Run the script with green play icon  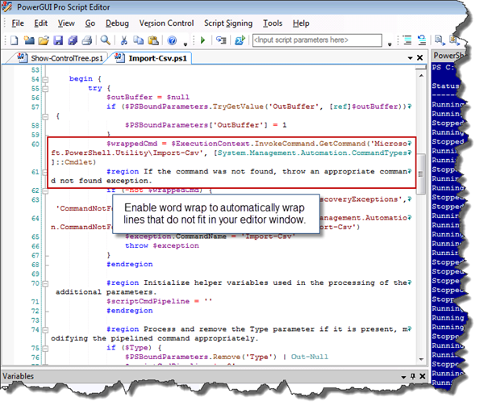click(202, 40)
